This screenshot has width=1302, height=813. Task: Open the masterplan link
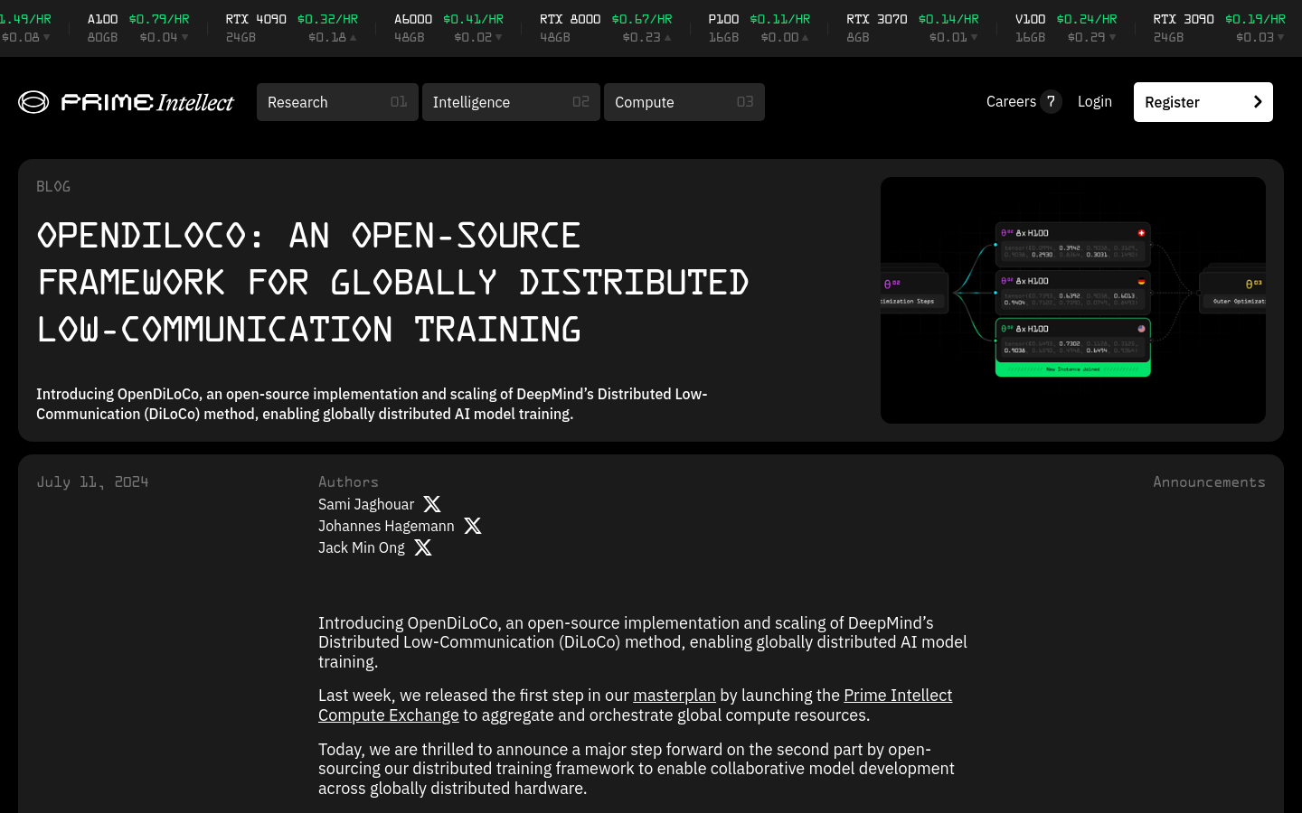(x=675, y=696)
